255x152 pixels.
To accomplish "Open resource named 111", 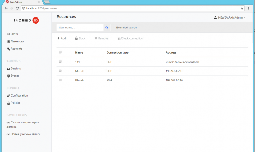I will tap(77, 62).
